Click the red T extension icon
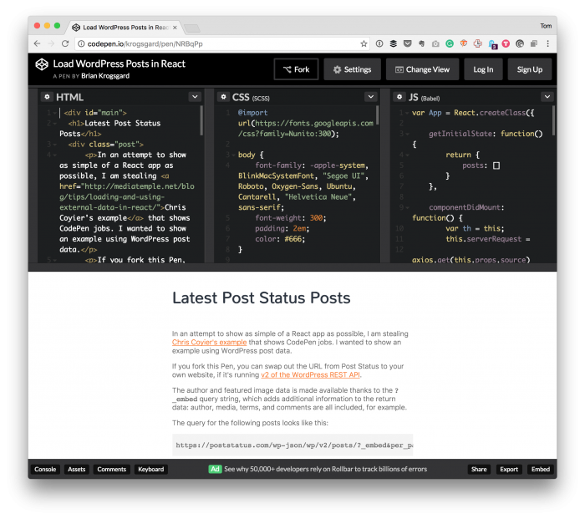The width and height of the screenshot is (585, 519). [x=506, y=43]
